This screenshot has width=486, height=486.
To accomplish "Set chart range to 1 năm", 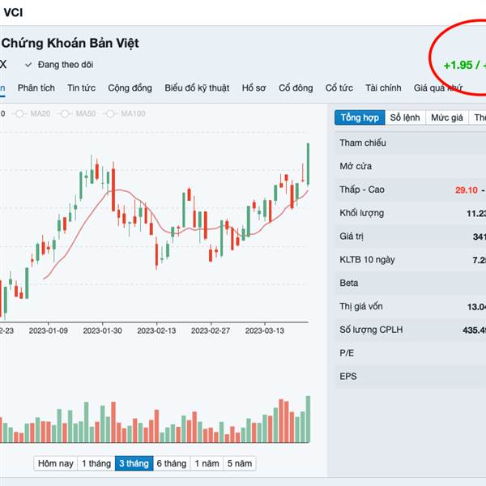I will [x=207, y=463].
